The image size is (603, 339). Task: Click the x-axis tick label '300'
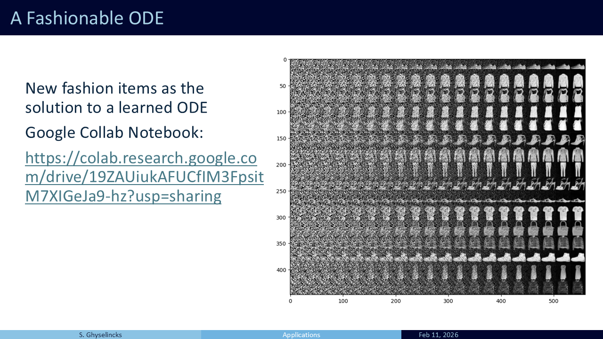[x=448, y=301]
